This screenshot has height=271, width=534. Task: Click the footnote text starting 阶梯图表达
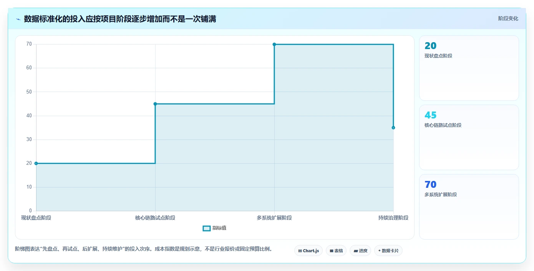(144, 249)
